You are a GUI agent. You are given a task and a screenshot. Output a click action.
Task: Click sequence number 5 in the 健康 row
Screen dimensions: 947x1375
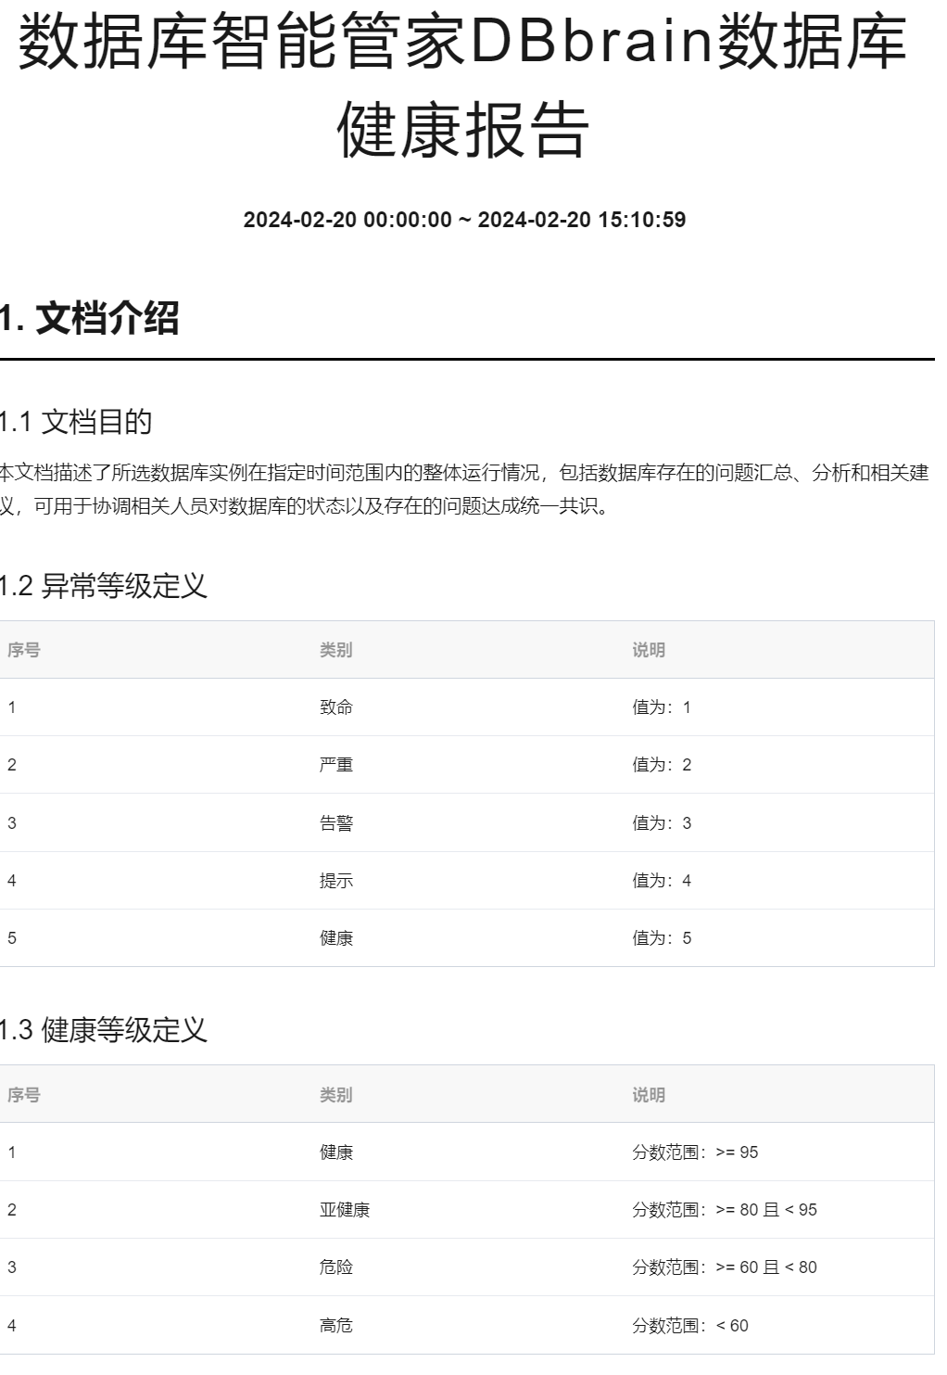click(x=12, y=938)
